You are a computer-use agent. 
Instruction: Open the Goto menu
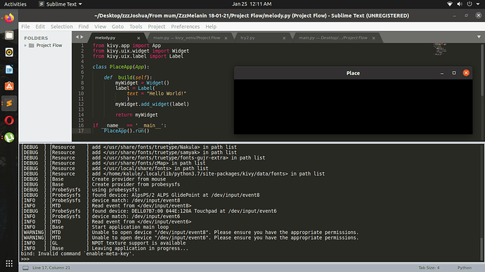(117, 27)
